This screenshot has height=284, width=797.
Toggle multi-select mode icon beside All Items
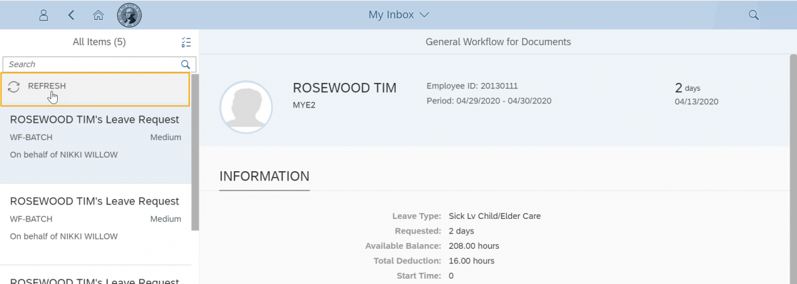(x=185, y=42)
